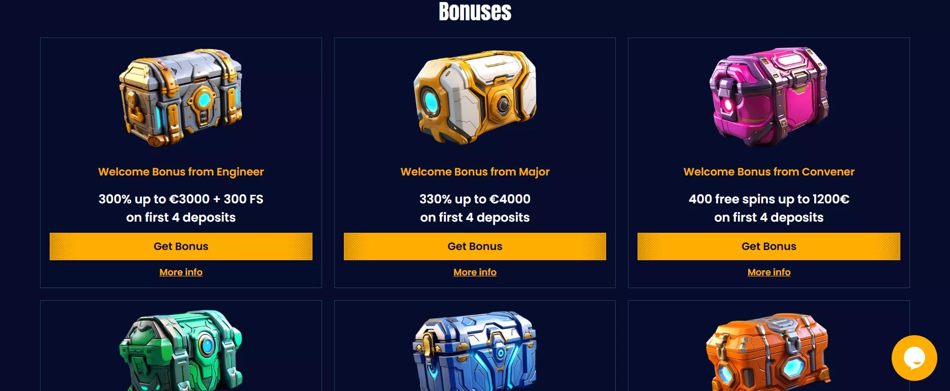Screen dimensions: 950x391
Task: Click the Welcome Bonus from Major title
Action: (475, 172)
